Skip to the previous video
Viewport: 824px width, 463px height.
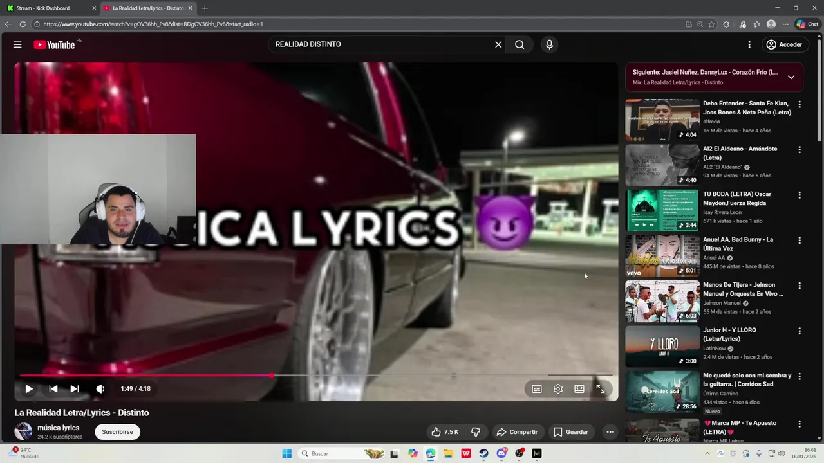53,388
